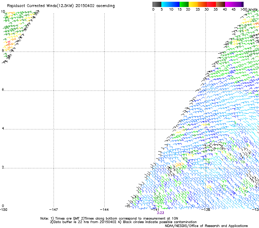Image resolution: width=259 pixels, height=228 pixels.
Task: Click the cyan-blue 5-15 knots color segment
Action: [x=170, y=4]
